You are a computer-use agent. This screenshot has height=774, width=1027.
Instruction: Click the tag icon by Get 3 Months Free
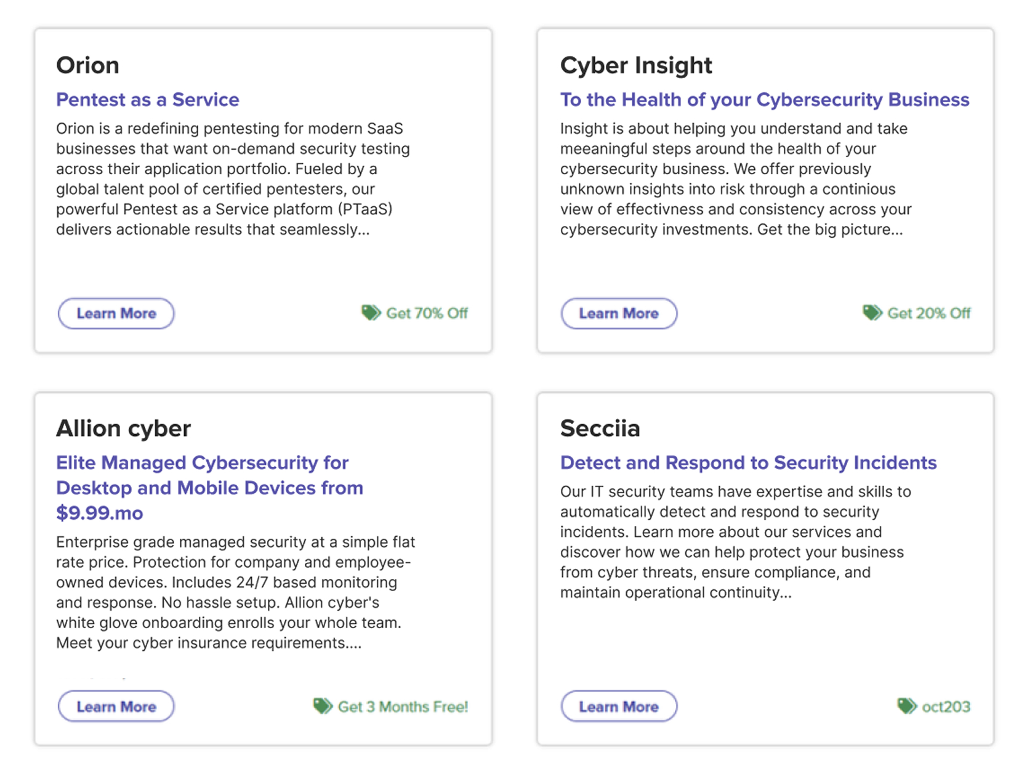click(x=323, y=706)
